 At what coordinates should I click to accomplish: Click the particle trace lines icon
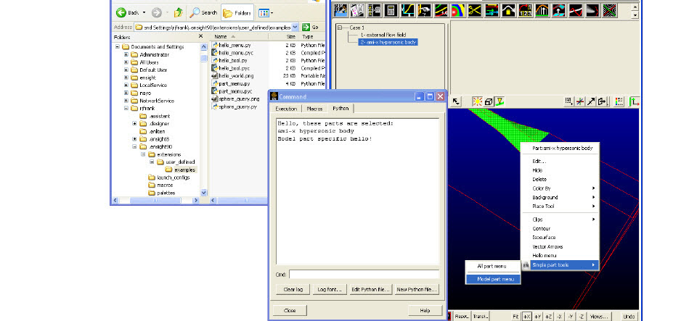tap(441, 9)
